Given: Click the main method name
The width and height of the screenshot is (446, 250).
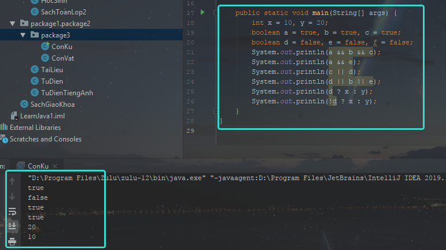Looking at the screenshot, I should tap(320, 13).
